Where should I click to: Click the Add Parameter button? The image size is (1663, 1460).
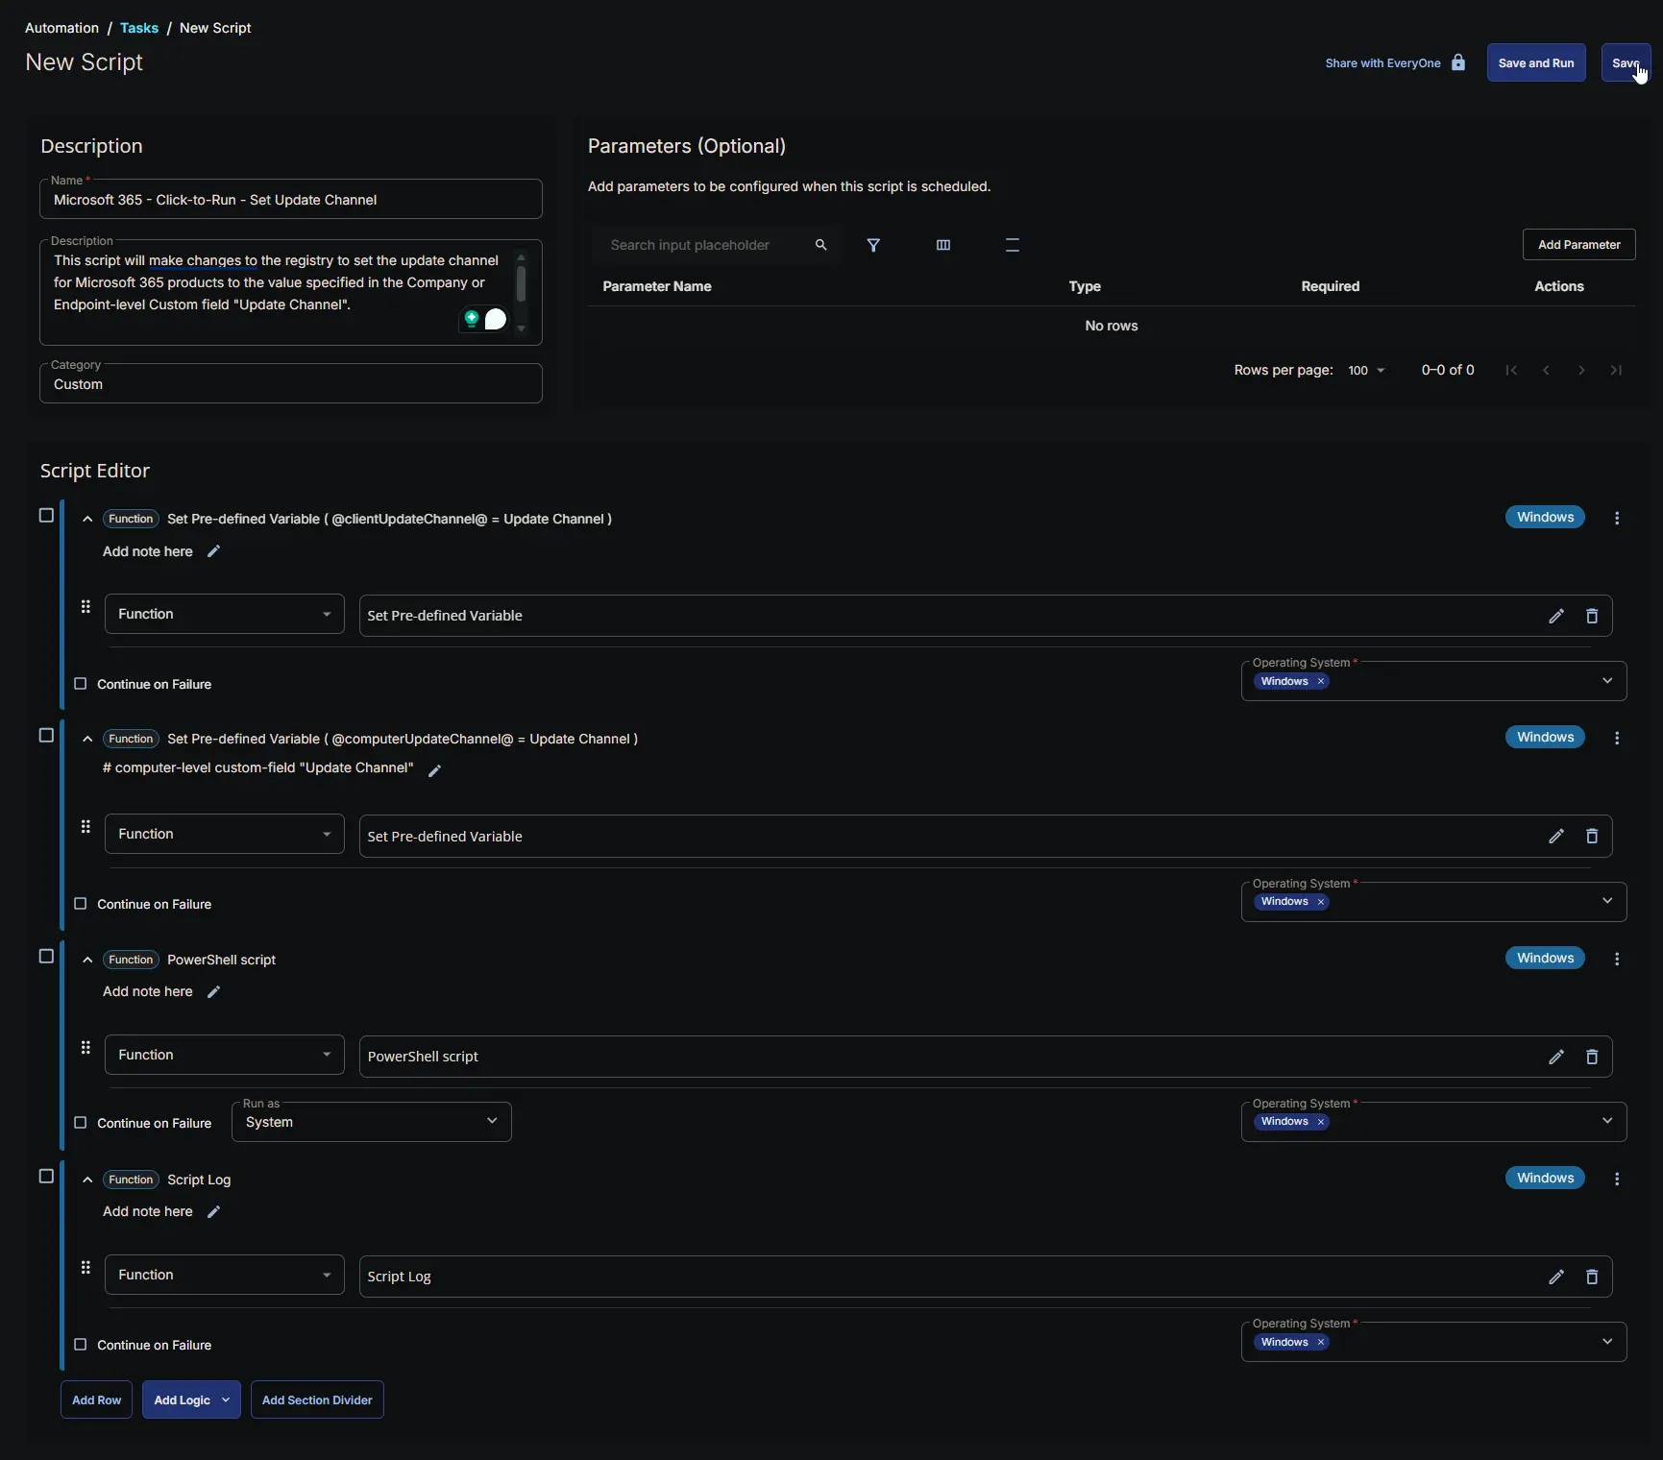1578,245
